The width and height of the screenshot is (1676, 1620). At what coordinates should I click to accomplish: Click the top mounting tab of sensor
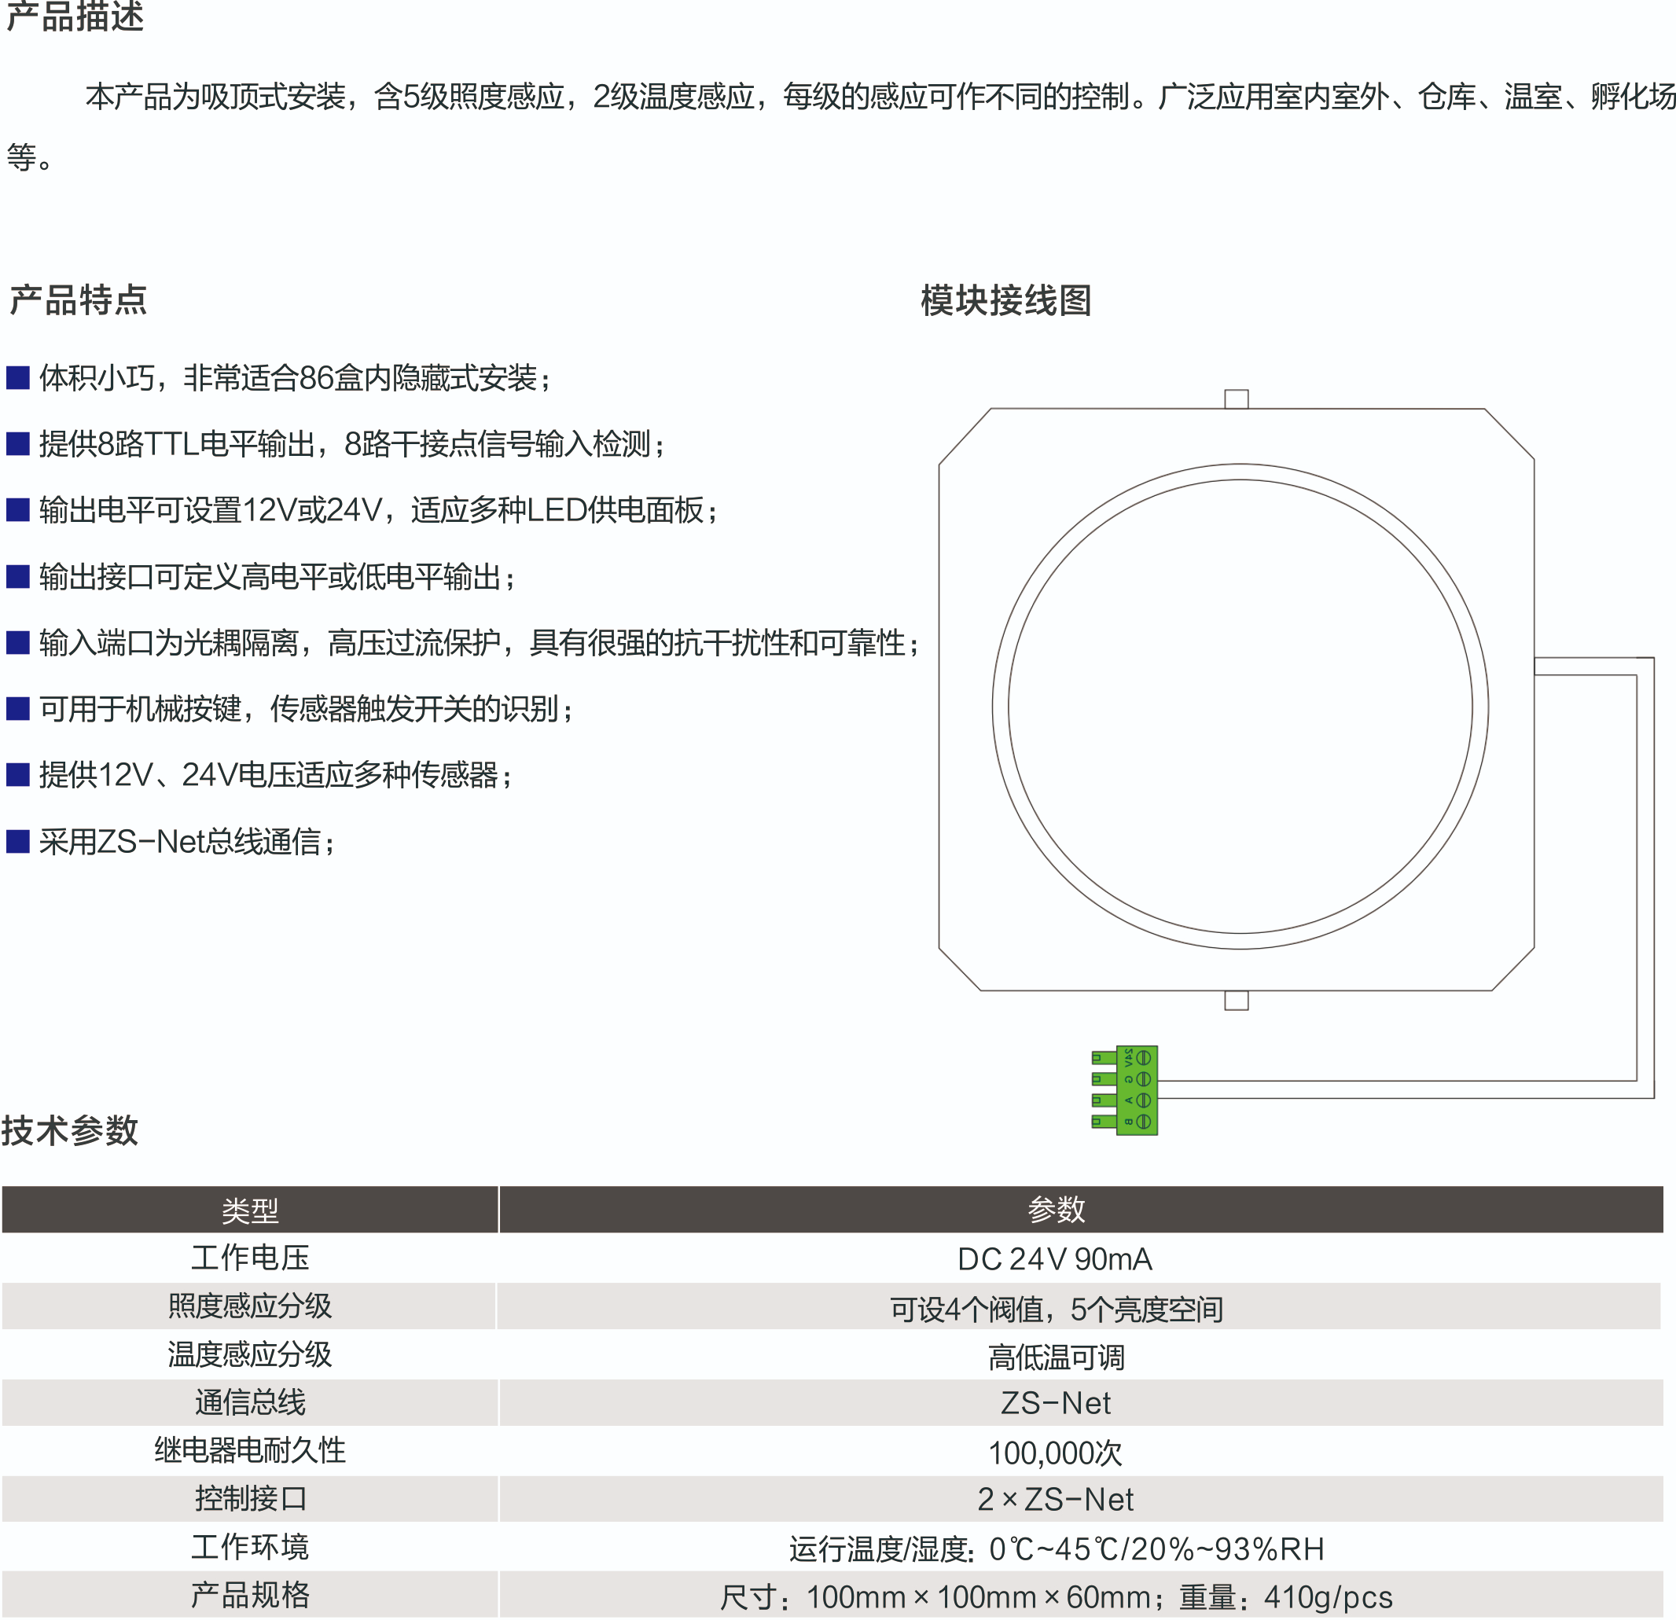click(x=1236, y=399)
